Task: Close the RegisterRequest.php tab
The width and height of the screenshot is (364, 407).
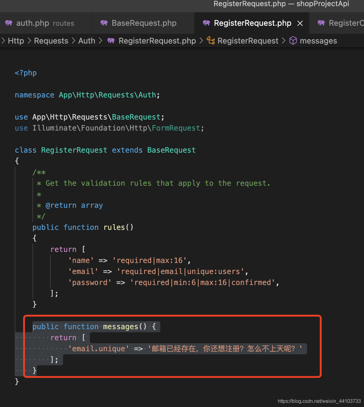Action: (x=300, y=23)
